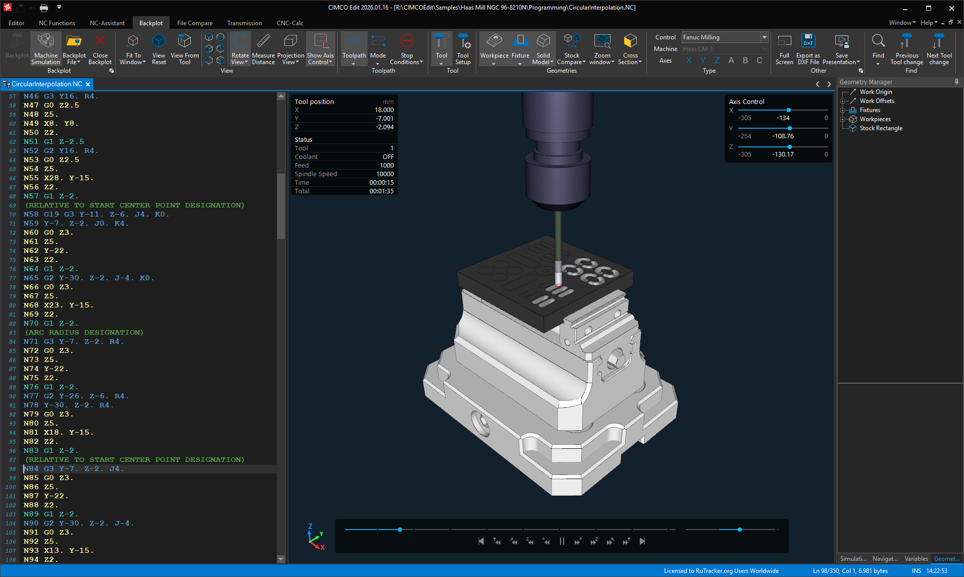Viewport: 964px width, 577px height.
Task: Expand the Fixtures tree node
Action: 842,110
